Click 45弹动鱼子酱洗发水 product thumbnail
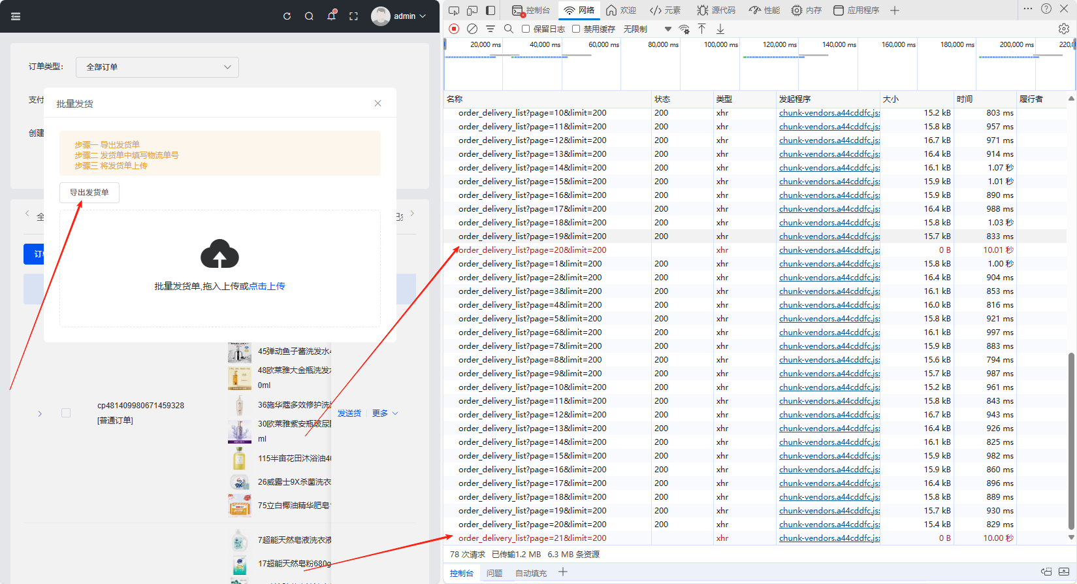The width and height of the screenshot is (1077, 584). pyautogui.click(x=240, y=351)
